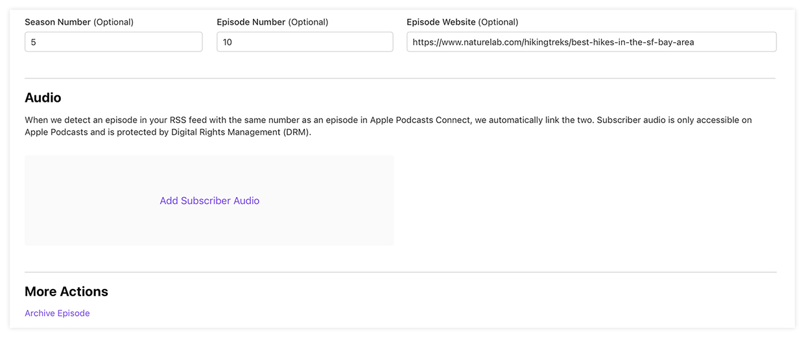This screenshot has width=804, height=337.
Task: Click the value 5 in Season Number
Action: 32,42
